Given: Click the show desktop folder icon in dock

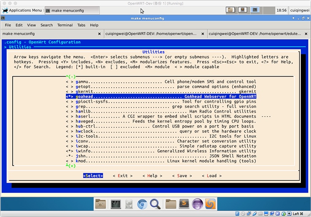Looking at the screenshot, I should (x=101, y=204).
